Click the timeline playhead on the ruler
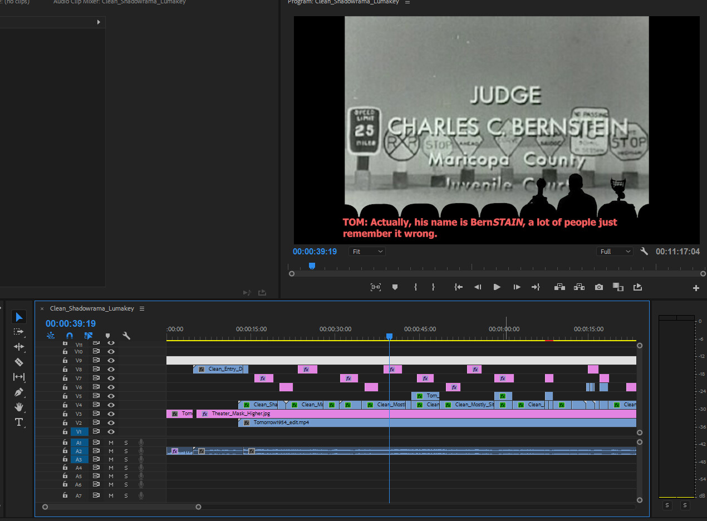The width and height of the screenshot is (707, 521). click(389, 337)
